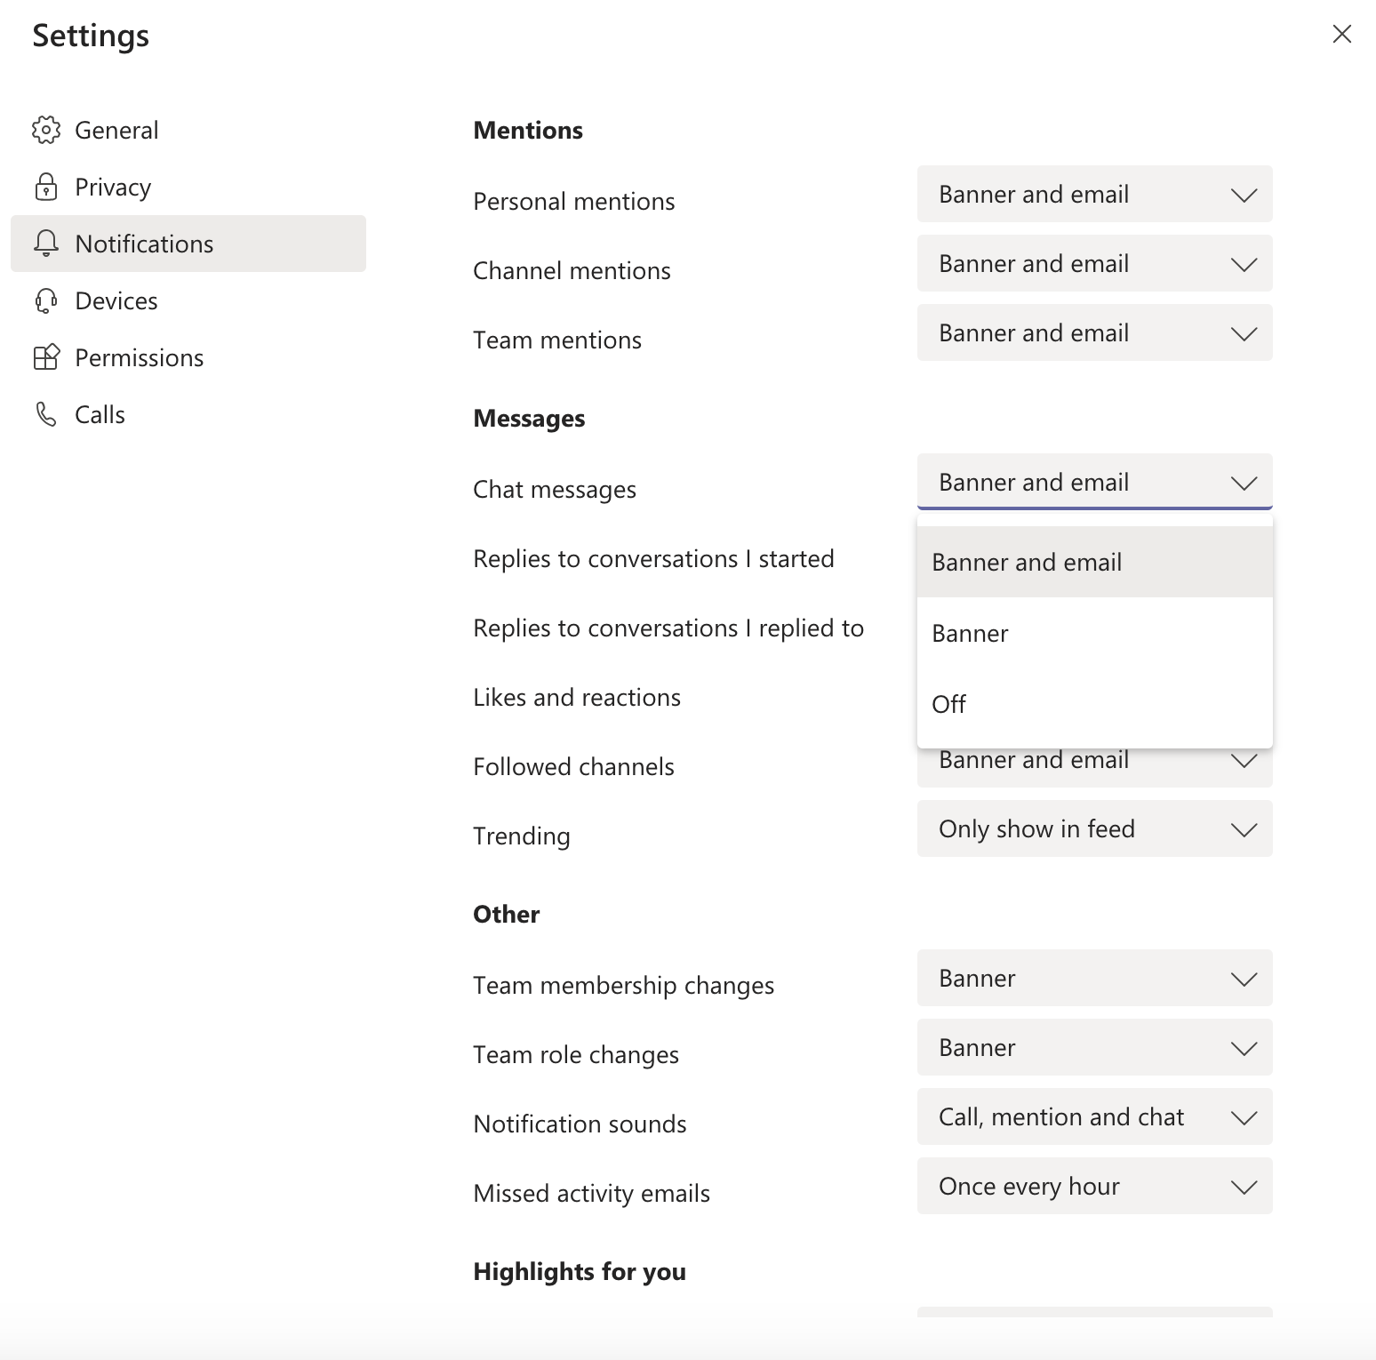
Task: Choose Banner option in open list
Action: 1095,633
